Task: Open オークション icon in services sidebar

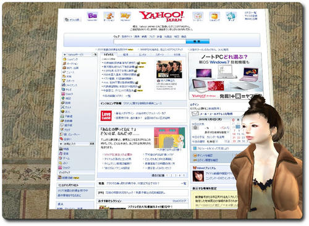Action: pos(64,64)
